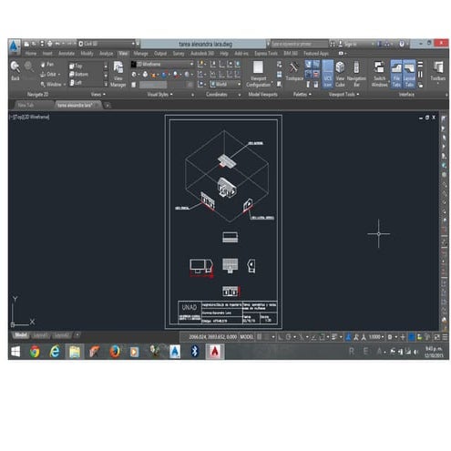Screen dimensions: 451x451
Task: Open File Explorer from the taskbar
Action: [x=75, y=352]
